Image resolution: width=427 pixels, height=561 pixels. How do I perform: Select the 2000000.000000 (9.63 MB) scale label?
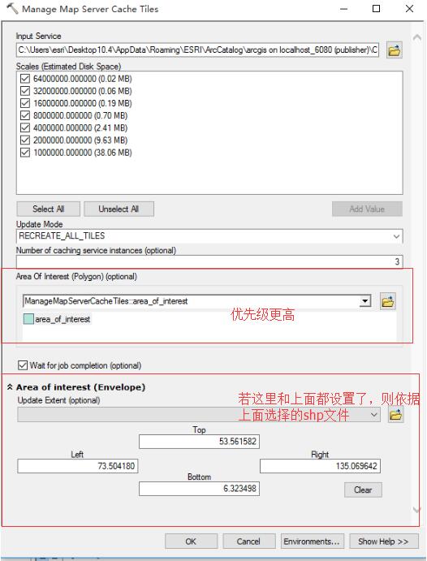(80, 140)
